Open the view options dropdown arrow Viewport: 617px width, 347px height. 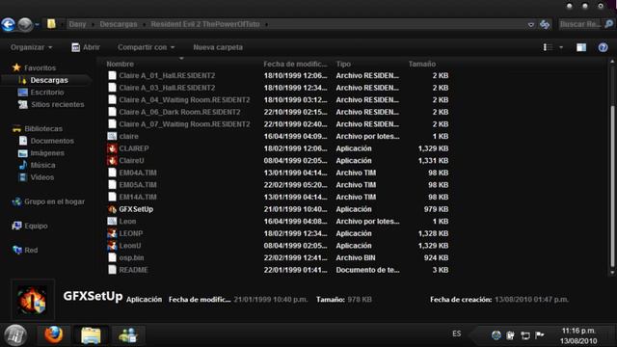pyautogui.click(x=561, y=47)
